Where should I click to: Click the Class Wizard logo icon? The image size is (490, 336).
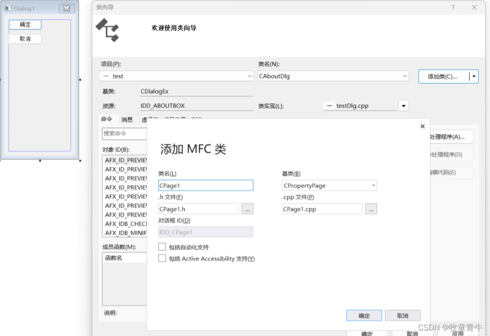107,30
